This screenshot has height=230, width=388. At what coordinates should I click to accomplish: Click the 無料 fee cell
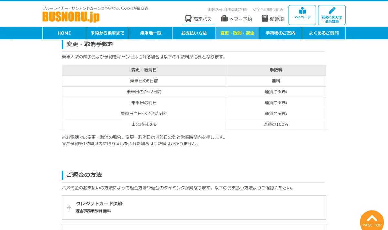click(276, 81)
